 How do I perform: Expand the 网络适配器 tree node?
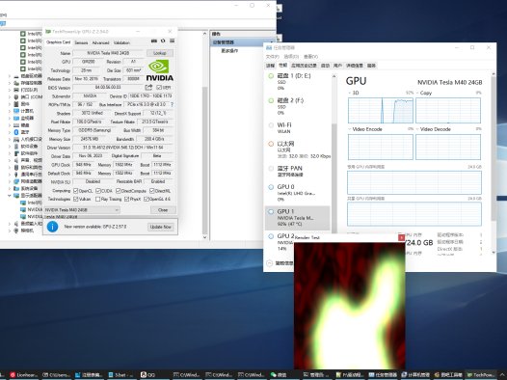tap(10, 181)
